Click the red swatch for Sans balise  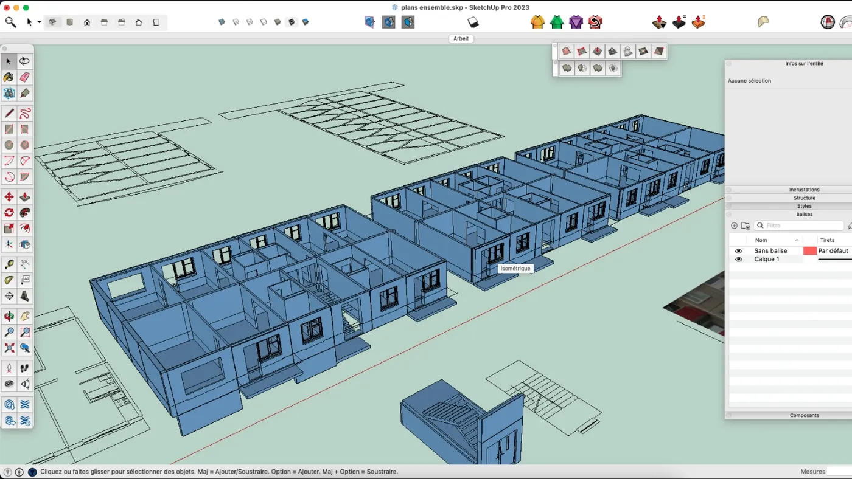[x=810, y=250]
